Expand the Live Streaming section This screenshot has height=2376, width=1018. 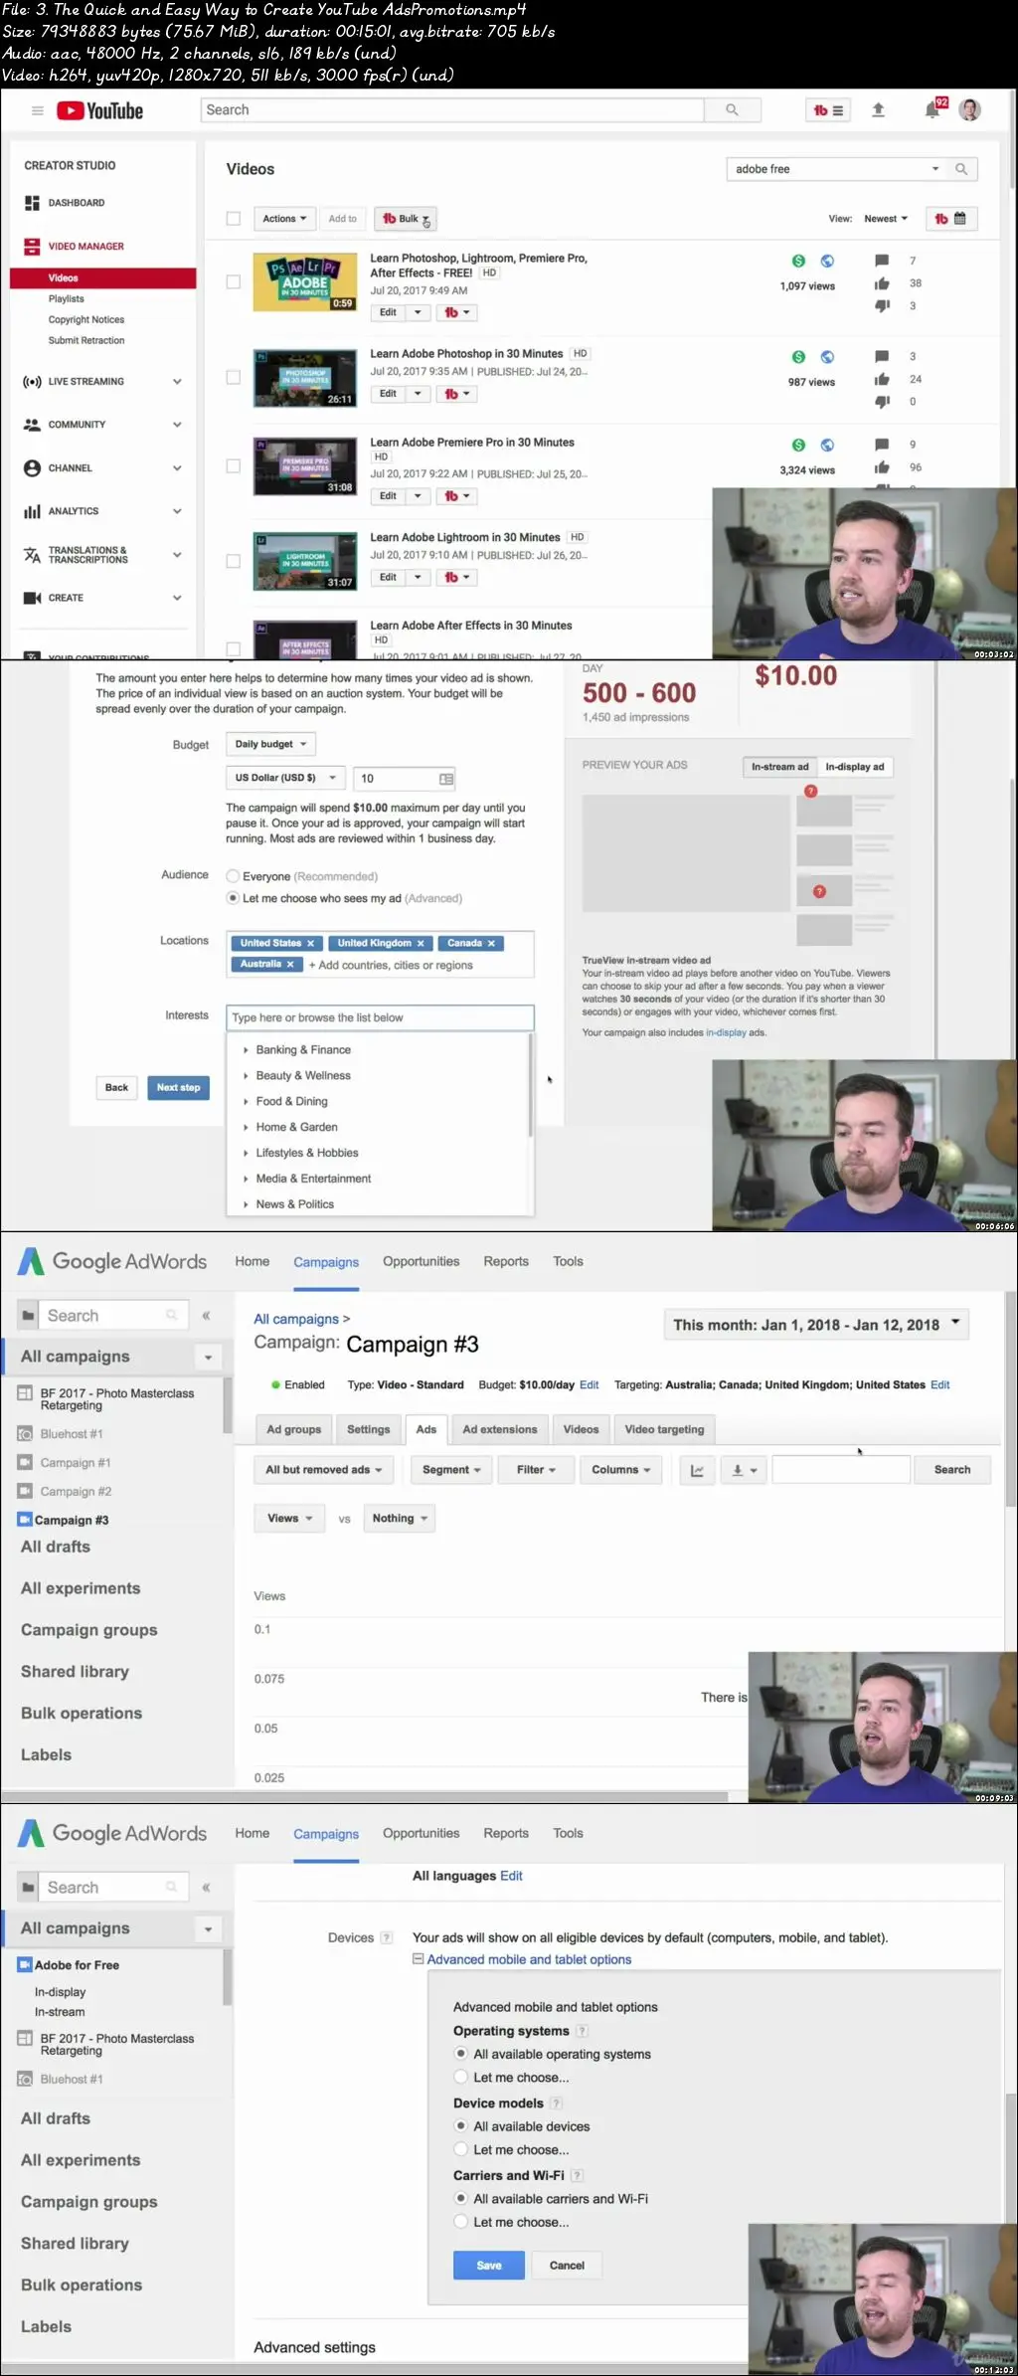[x=177, y=382]
